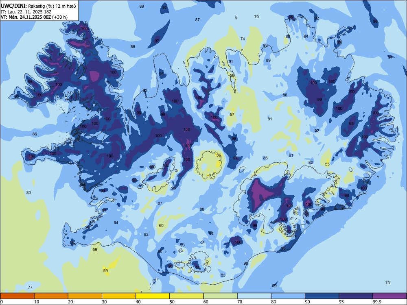Click the "74" humidity value on the map

click(x=243, y=39)
